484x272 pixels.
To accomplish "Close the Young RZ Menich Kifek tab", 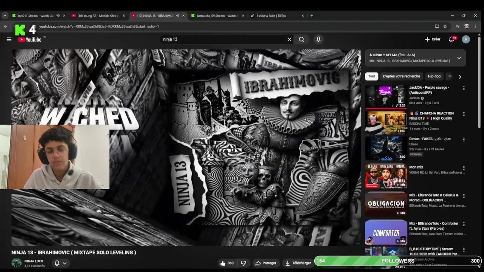I will click(x=124, y=15).
